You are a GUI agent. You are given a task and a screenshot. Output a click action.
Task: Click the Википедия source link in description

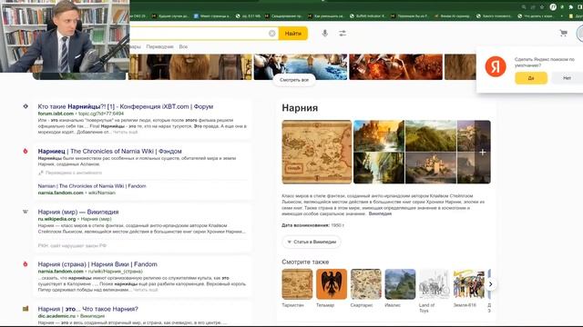point(380,214)
